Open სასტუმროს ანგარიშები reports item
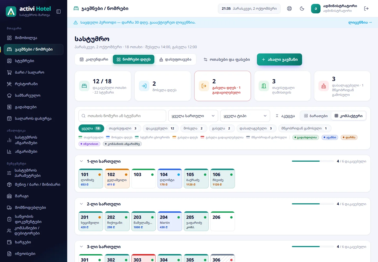This screenshot has width=378, height=262. [34, 140]
